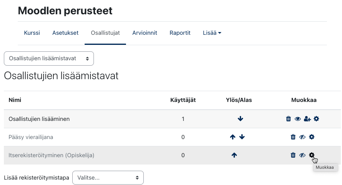Enable Itserekisteröityminen (Opiskelija) via crossed eye
This screenshot has width=342, height=185.
click(302, 155)
